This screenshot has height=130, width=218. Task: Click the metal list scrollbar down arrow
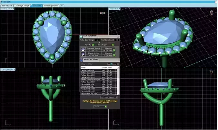coord(118,94)
